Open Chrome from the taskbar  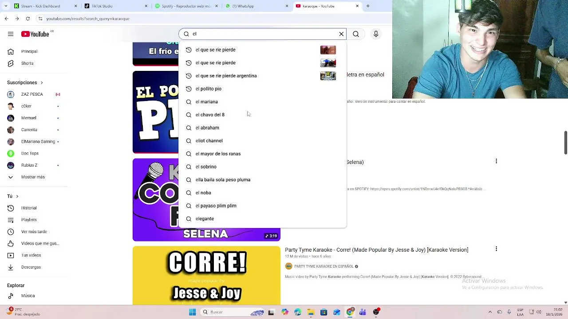coord(350,312)
